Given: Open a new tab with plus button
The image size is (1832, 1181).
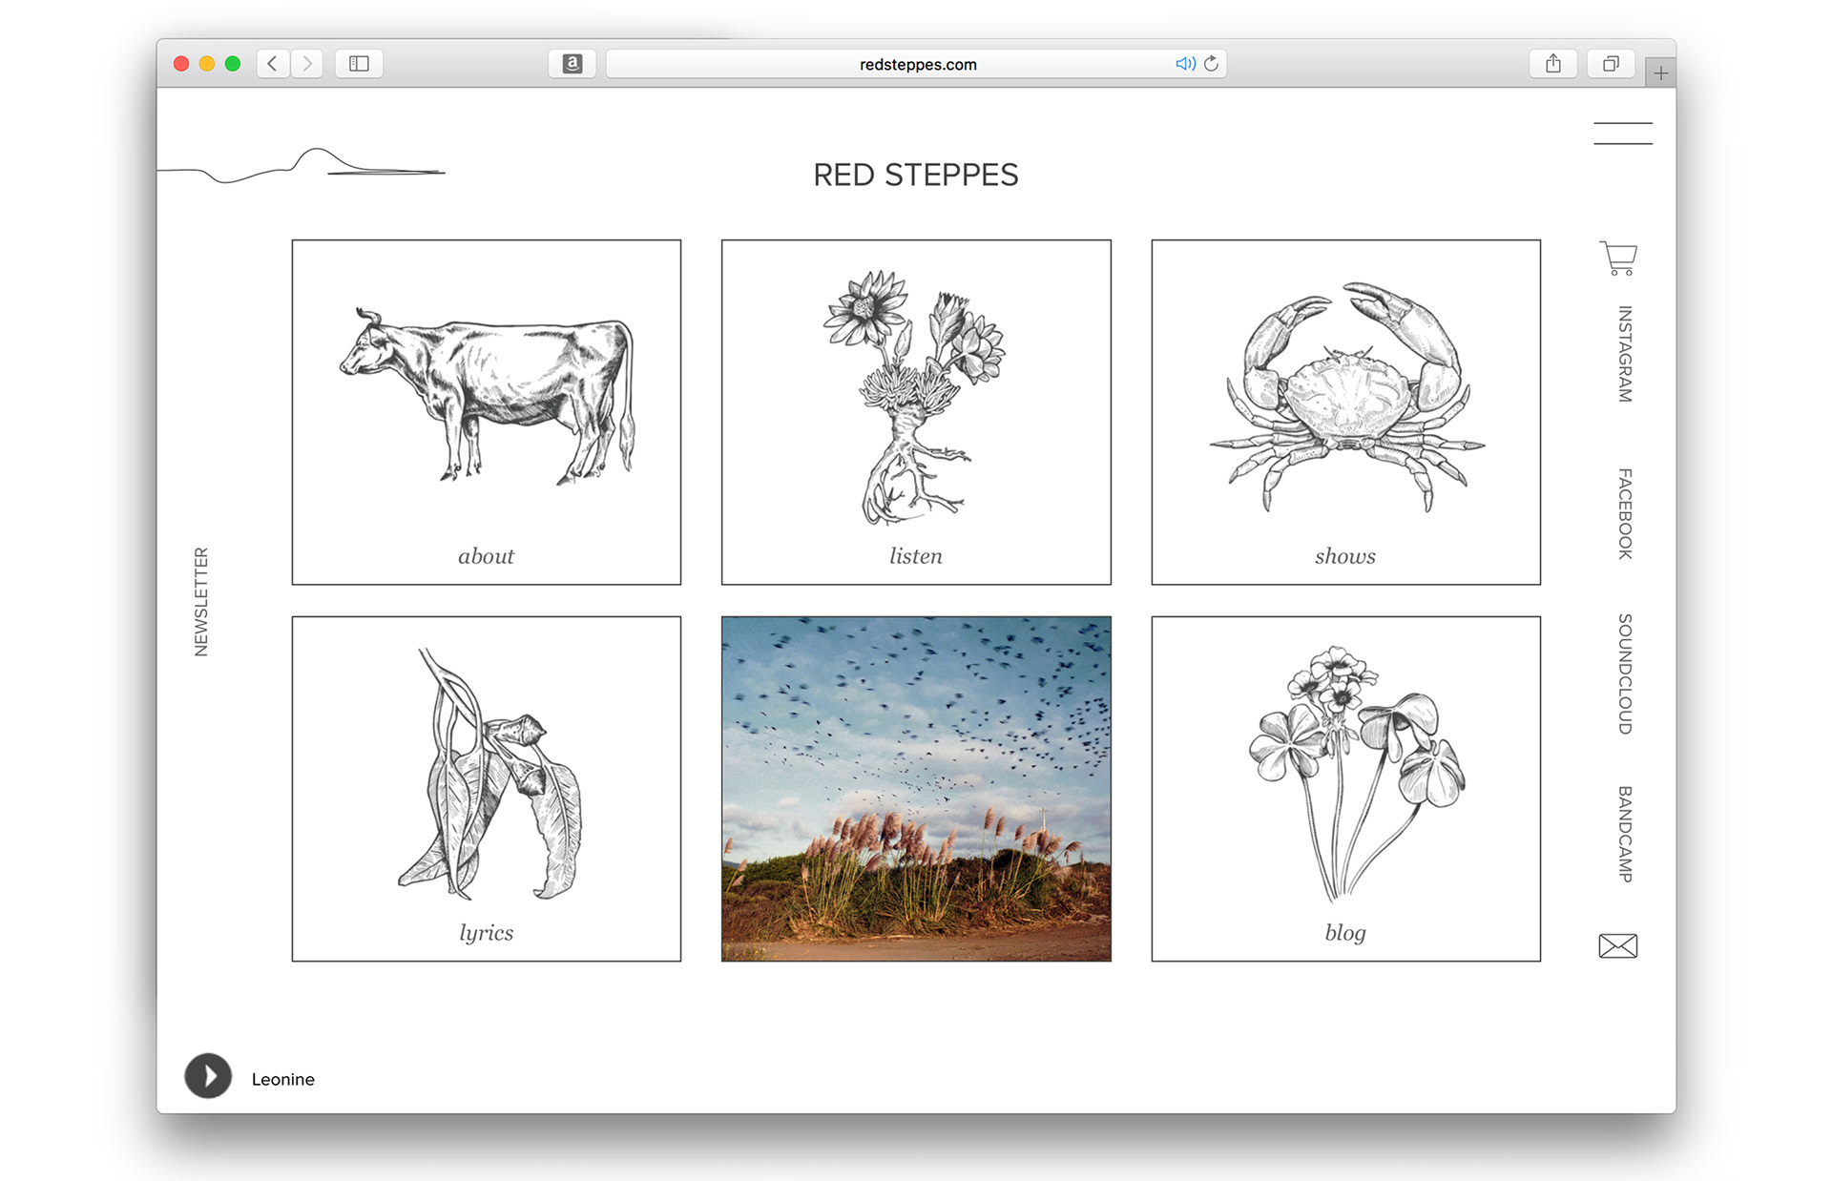Looking at the screenshot, I should [x=1660, y=73].
